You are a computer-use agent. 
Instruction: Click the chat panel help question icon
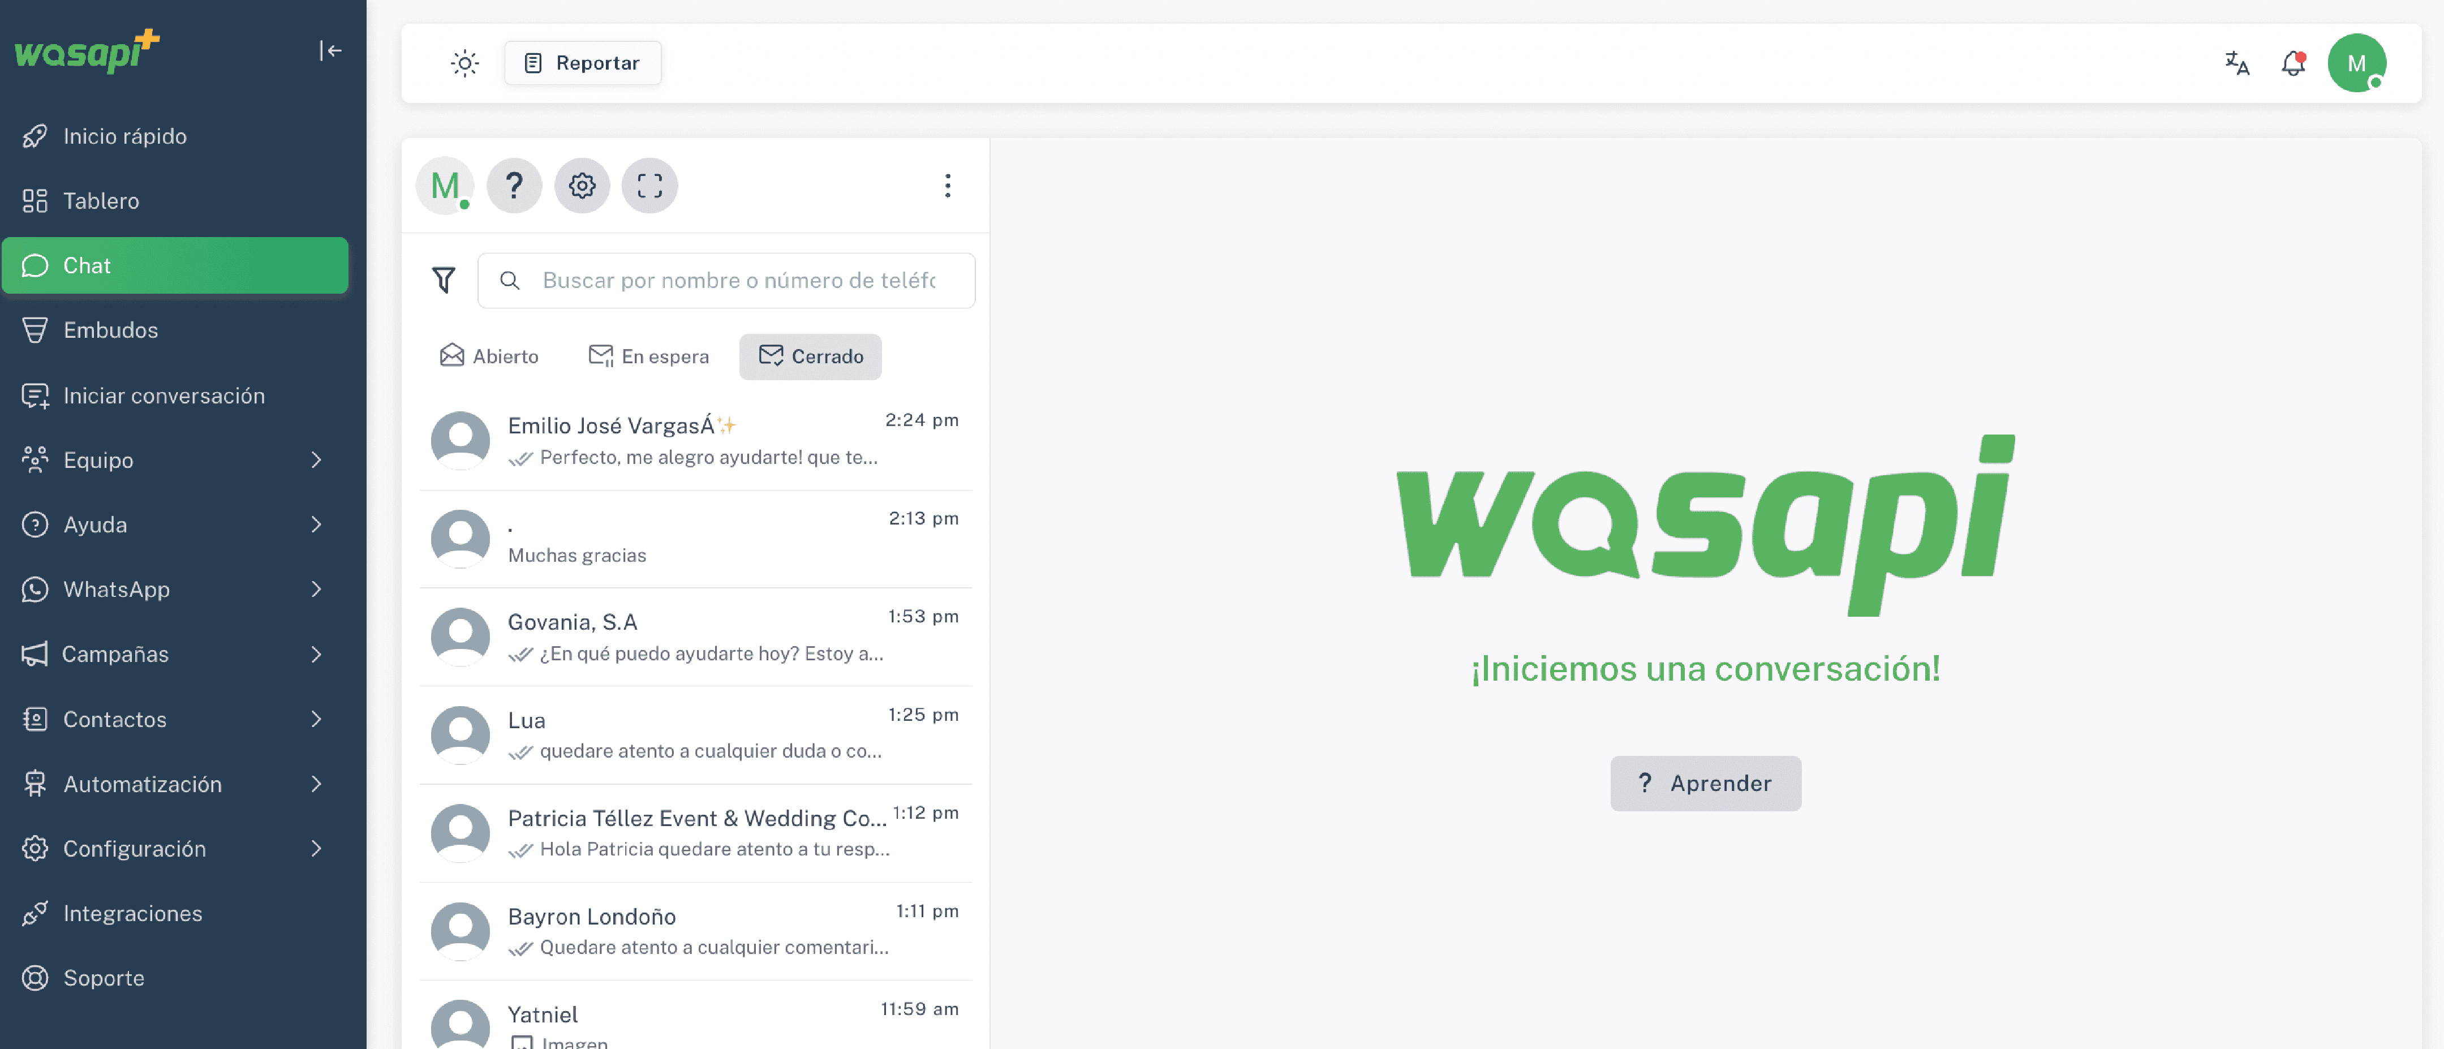coord(514,186)
